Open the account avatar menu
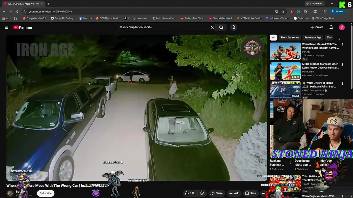Screen dimensions: 353x198 (x=342, y=27)
